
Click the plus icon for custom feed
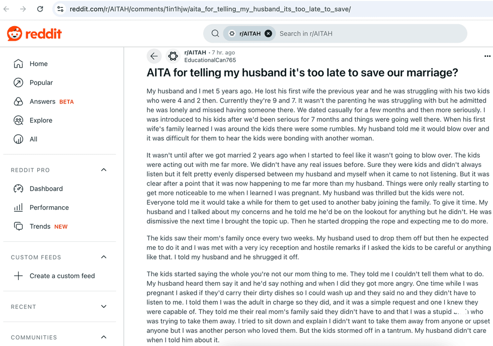pyautogui.click(x=18, y=276)
